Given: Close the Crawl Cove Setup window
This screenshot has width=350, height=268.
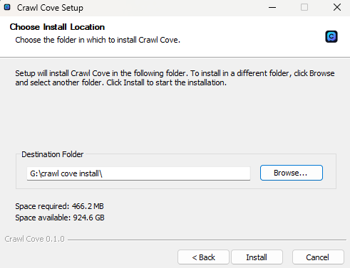Looking at the screenshot, I should (x=337, y=8).
